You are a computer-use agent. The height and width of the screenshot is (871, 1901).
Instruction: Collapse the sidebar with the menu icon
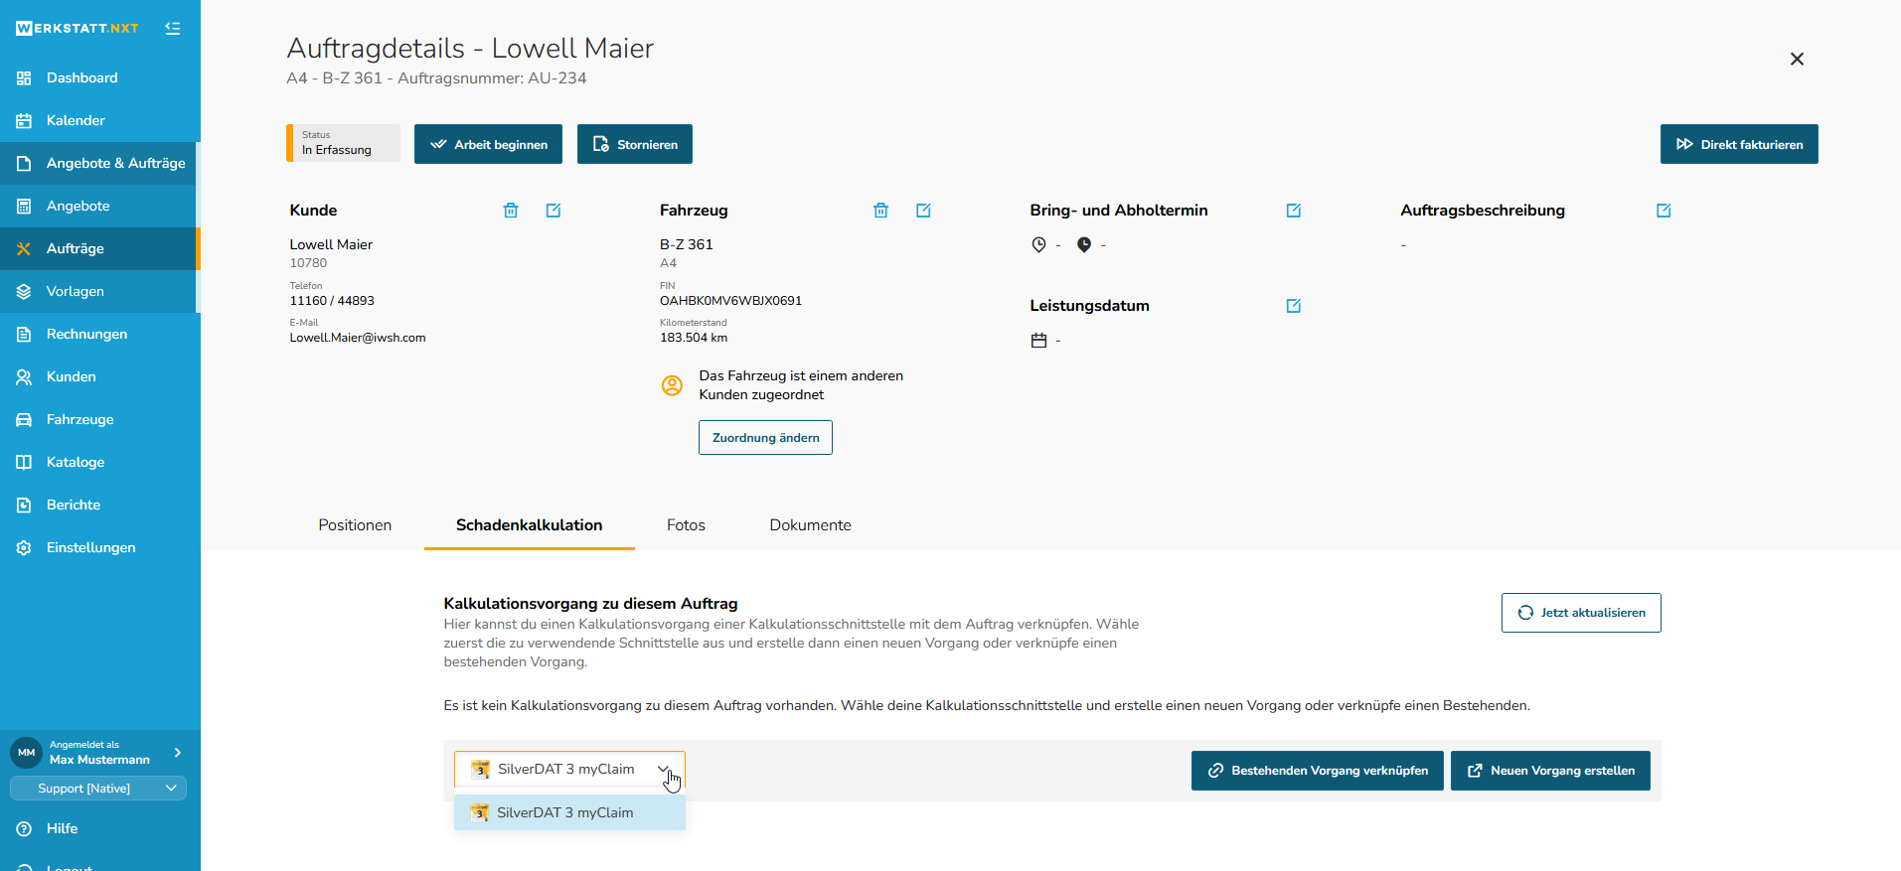[x=173, y=29]
